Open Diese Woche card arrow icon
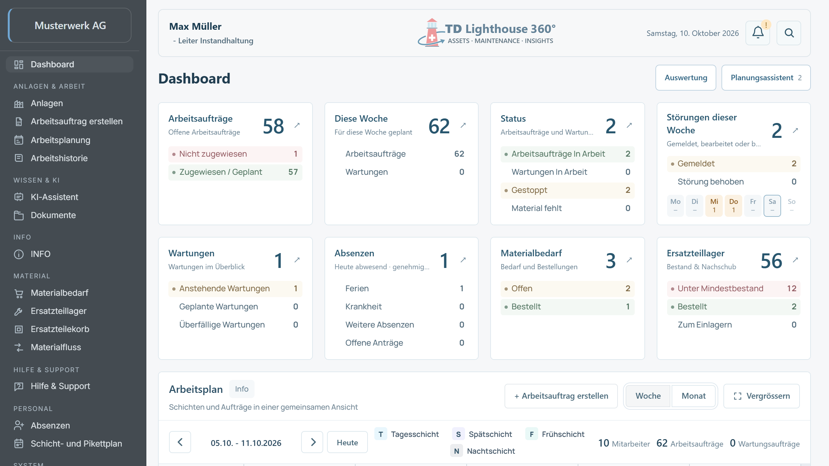The width and height of the screenshot is (829, 466). pos(463,125)
